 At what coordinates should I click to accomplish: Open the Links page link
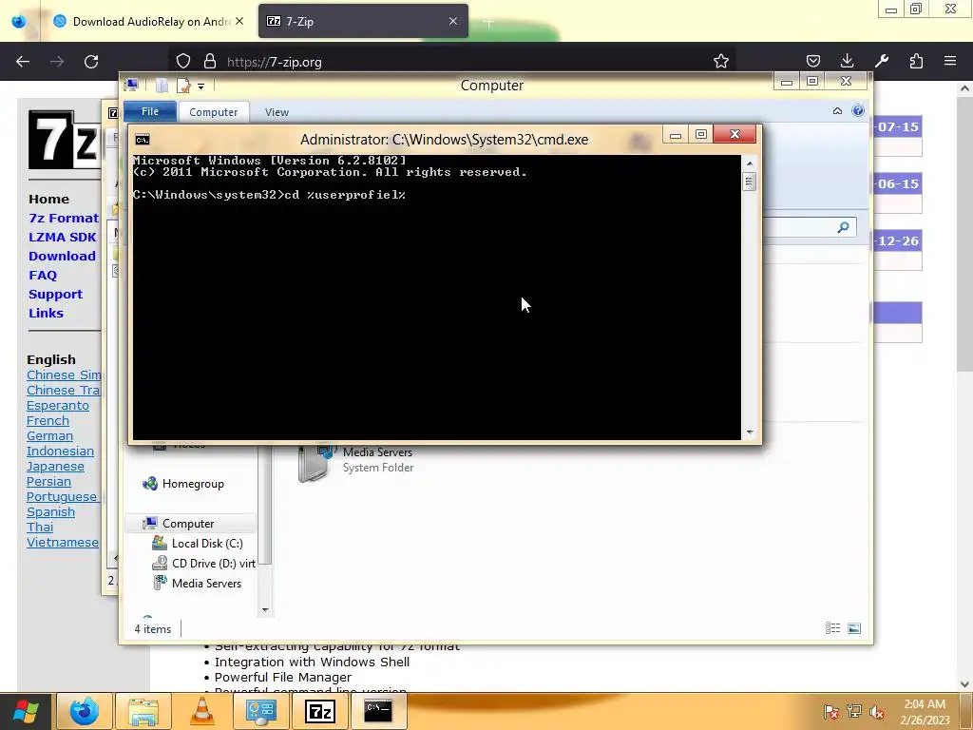pos(46,314)
